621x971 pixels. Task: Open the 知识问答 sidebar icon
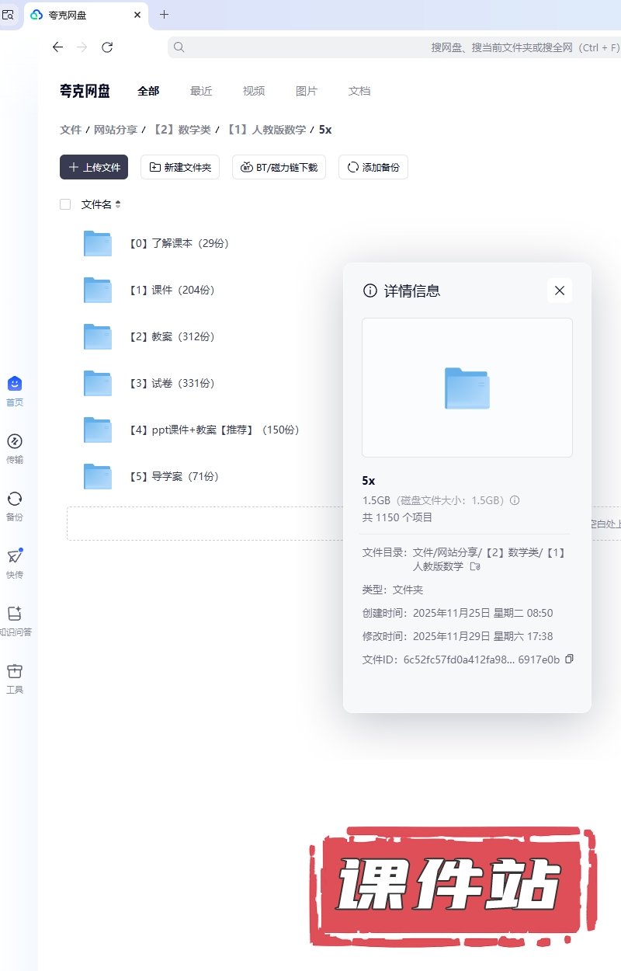(15, 614)
